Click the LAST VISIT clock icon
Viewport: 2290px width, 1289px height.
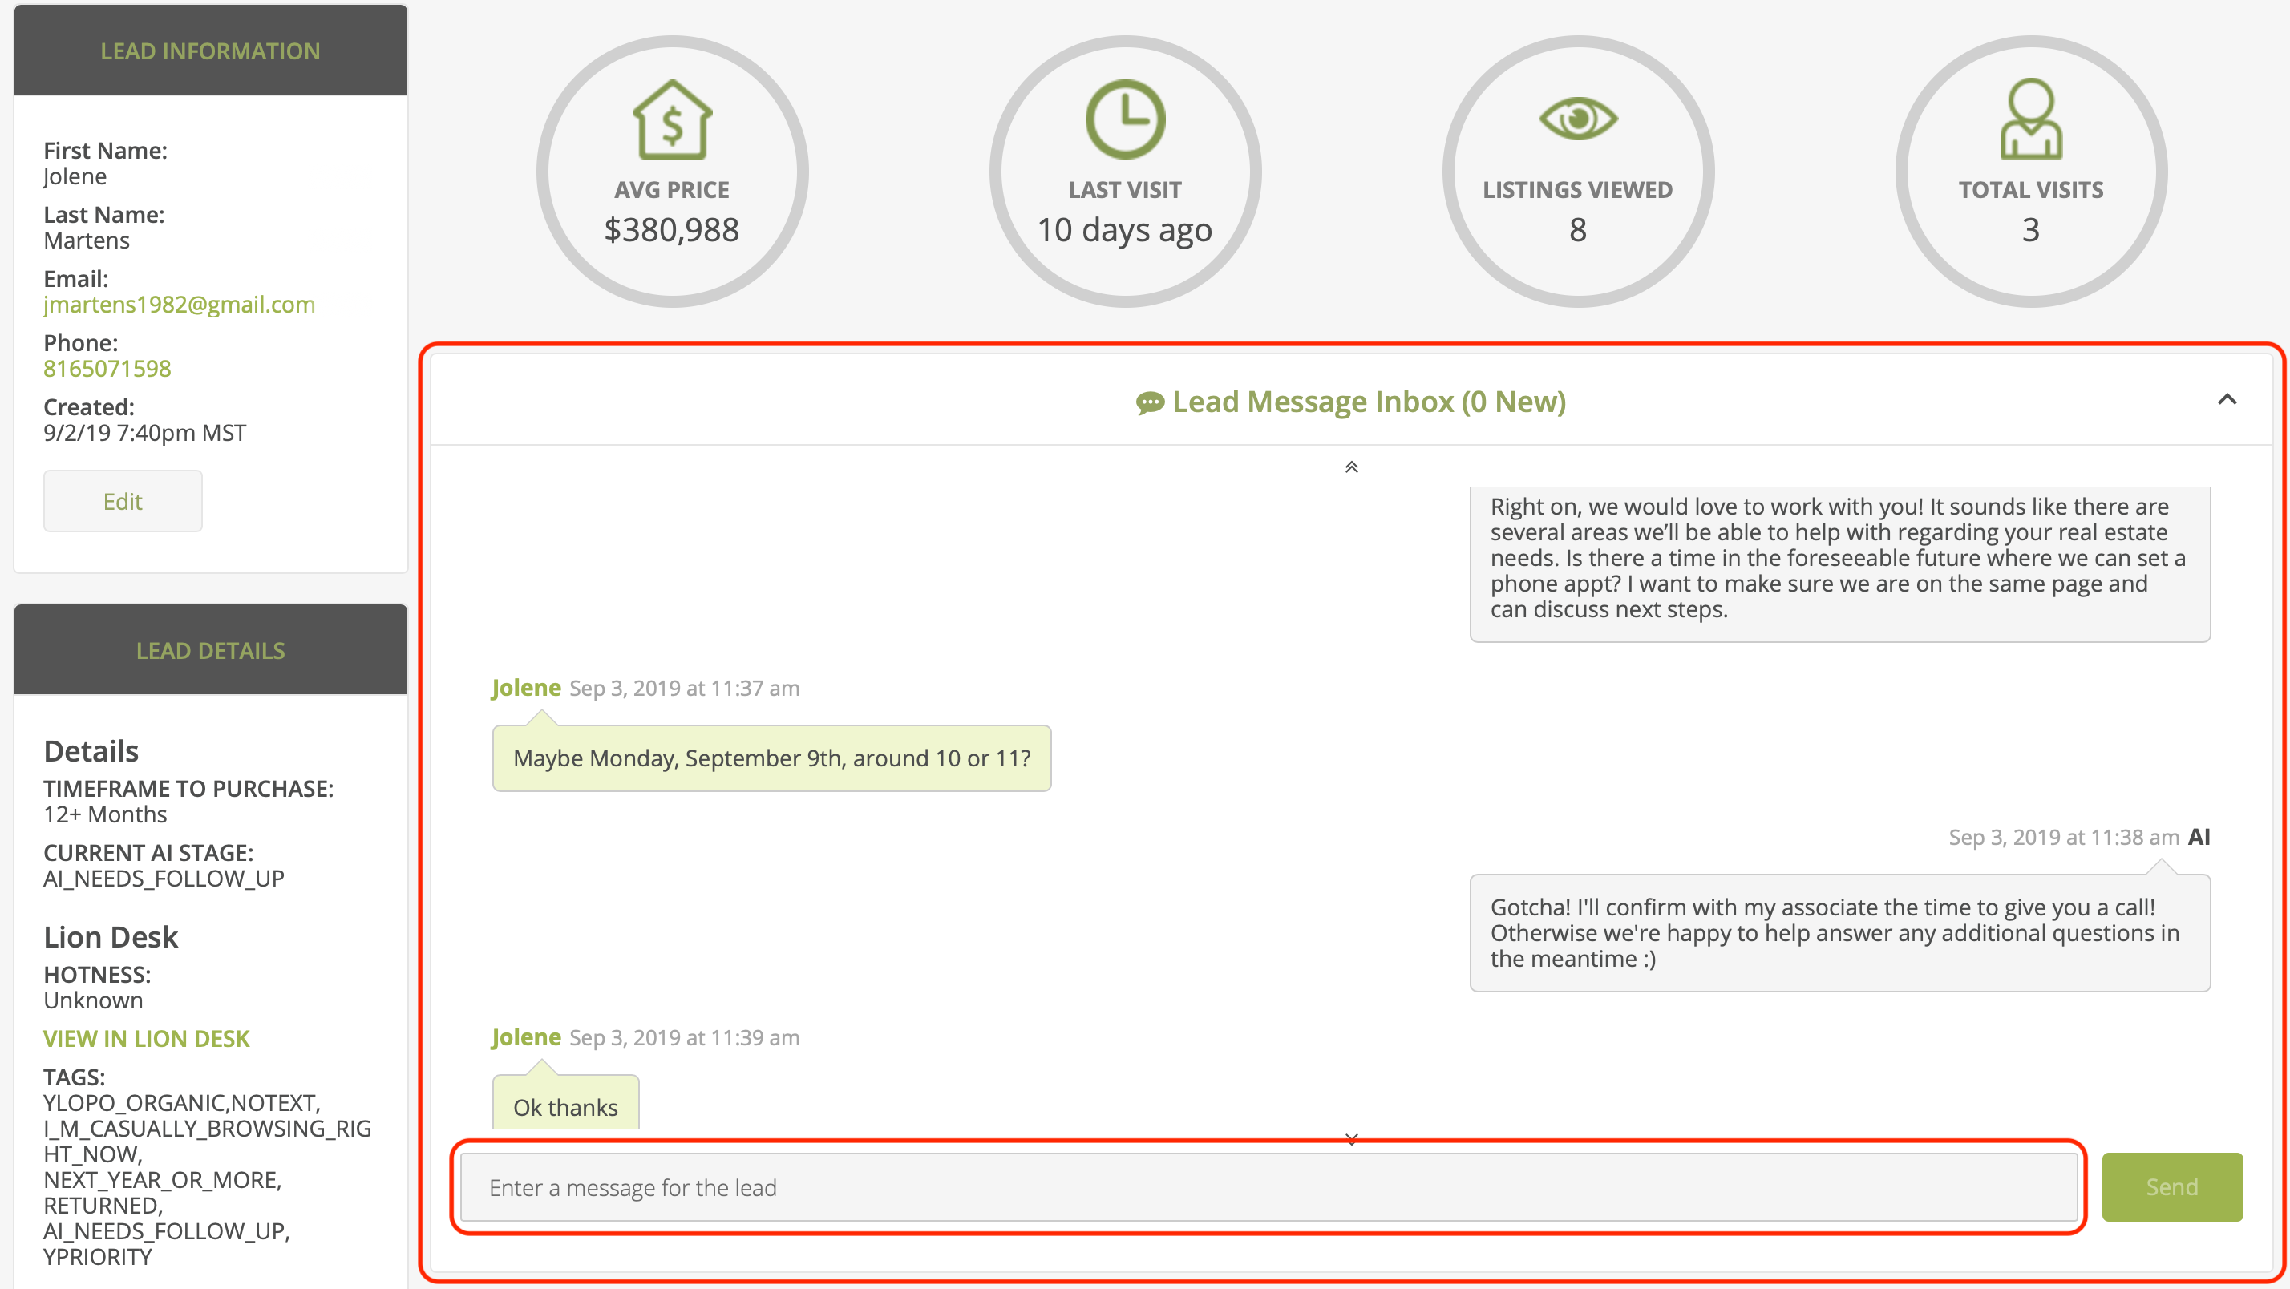1124,120
